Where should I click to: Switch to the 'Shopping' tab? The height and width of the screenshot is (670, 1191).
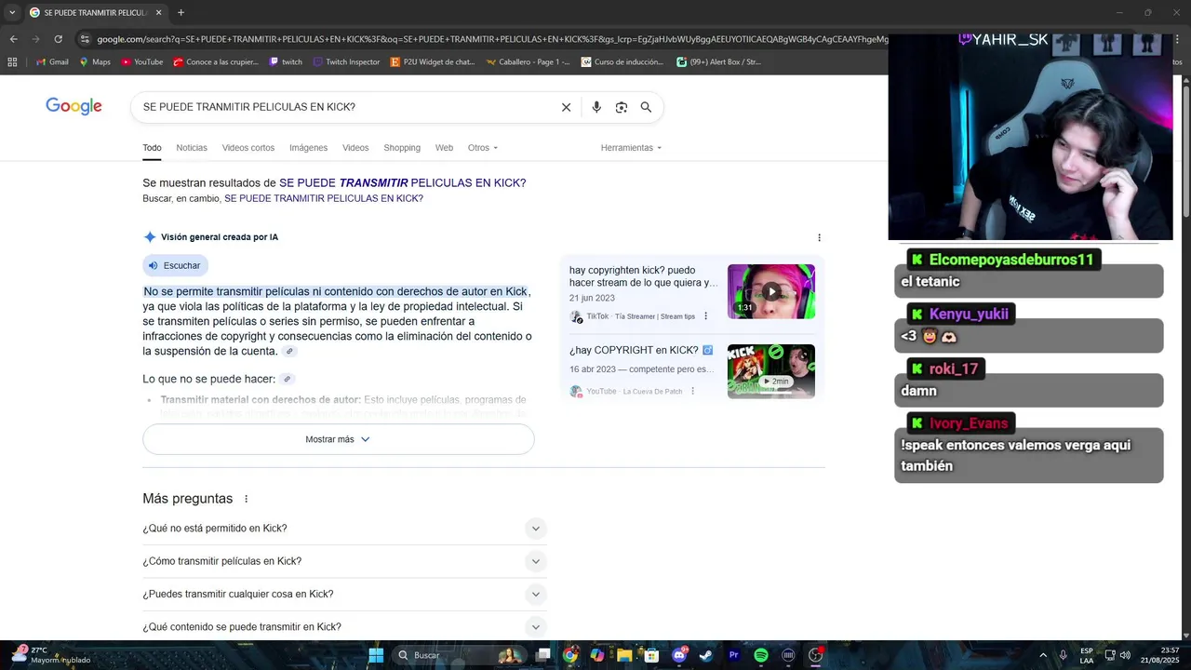(402, 148)
